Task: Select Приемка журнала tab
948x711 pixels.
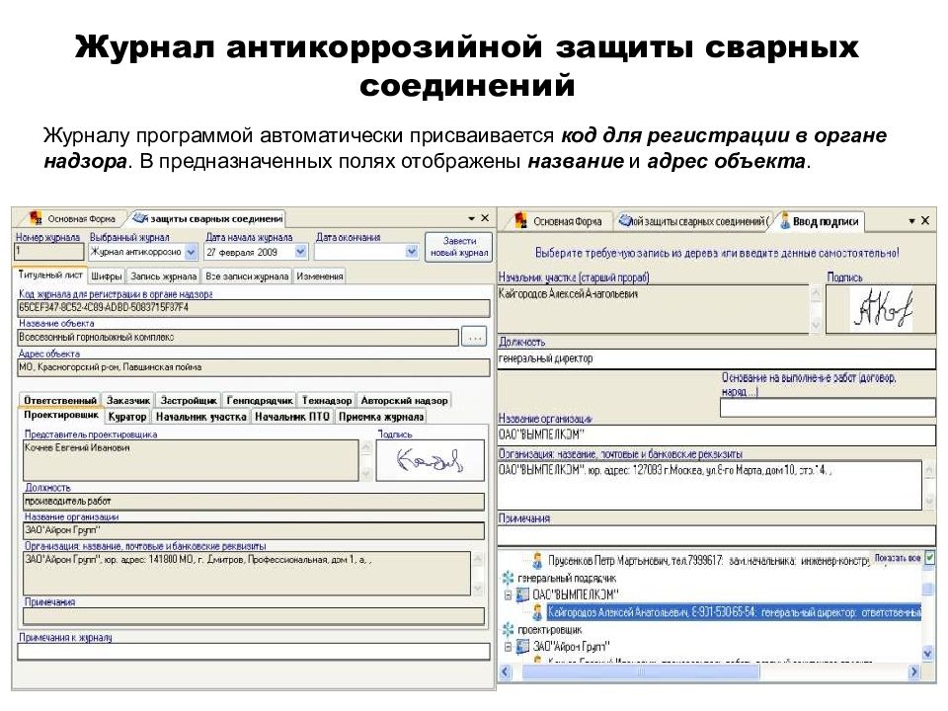Action: point(381,417)
